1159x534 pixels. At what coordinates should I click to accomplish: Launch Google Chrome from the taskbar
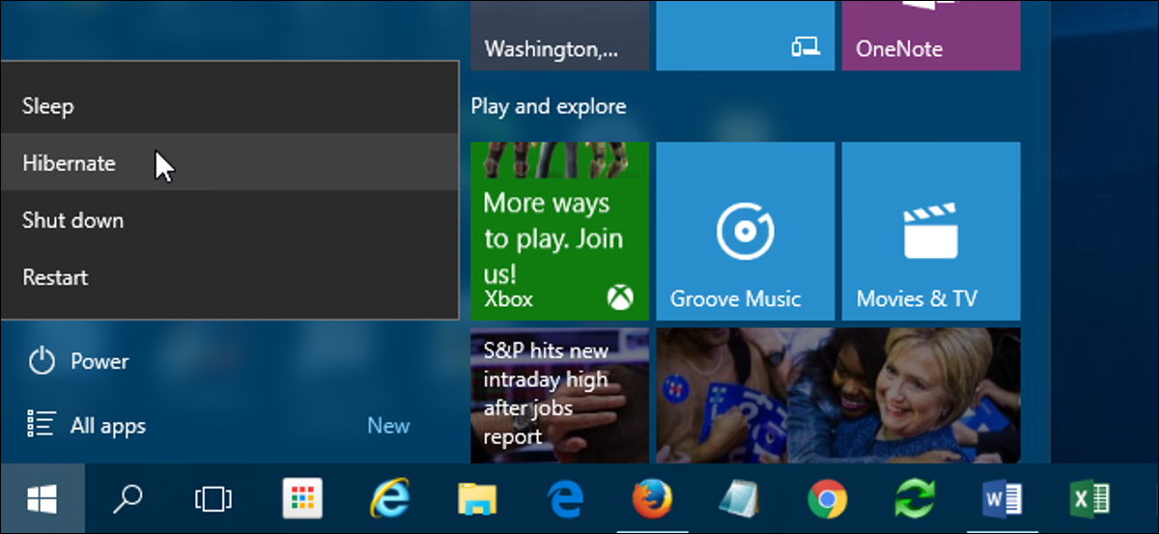pos(828,499)
